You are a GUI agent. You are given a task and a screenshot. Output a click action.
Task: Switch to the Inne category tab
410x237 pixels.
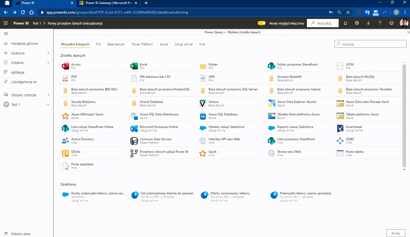(x=202, y=44)
